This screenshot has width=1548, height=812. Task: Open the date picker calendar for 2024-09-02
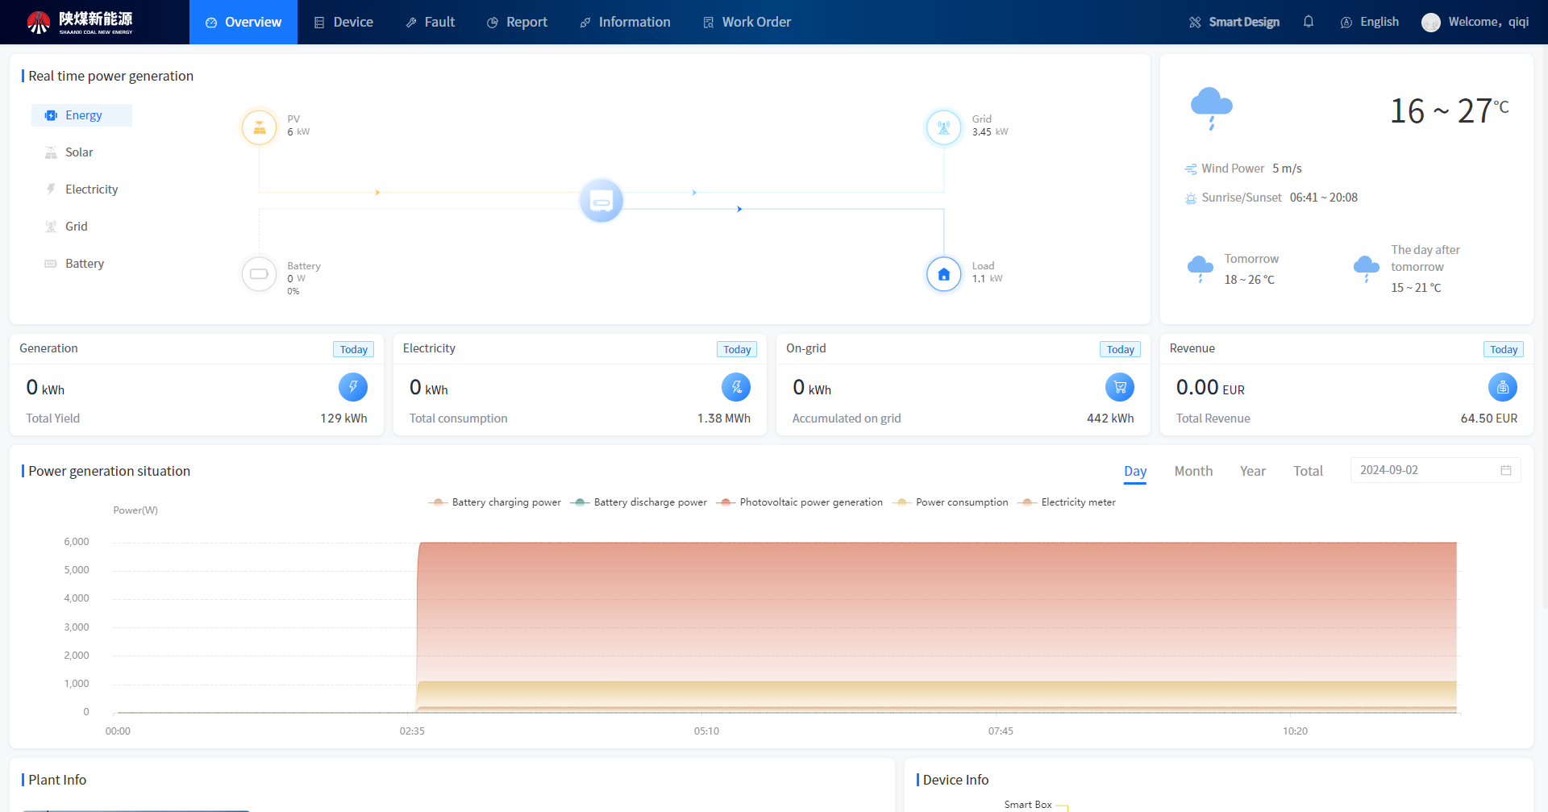(x=1505, y=470)
